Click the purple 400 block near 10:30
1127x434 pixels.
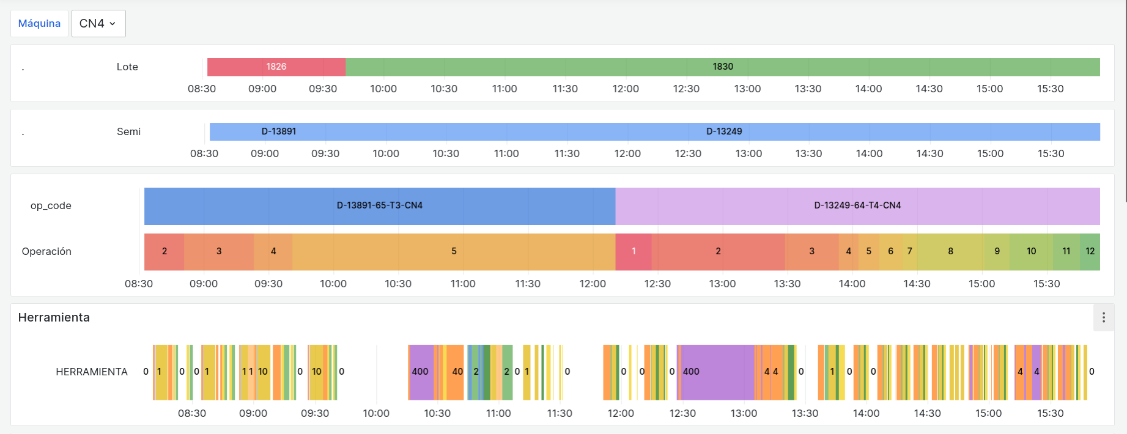pyautogui.click(x=421, y=372)
